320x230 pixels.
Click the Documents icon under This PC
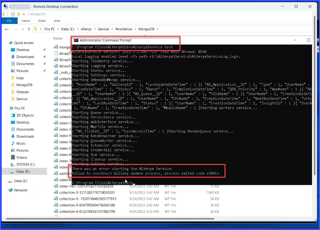(x=13, y=129)
